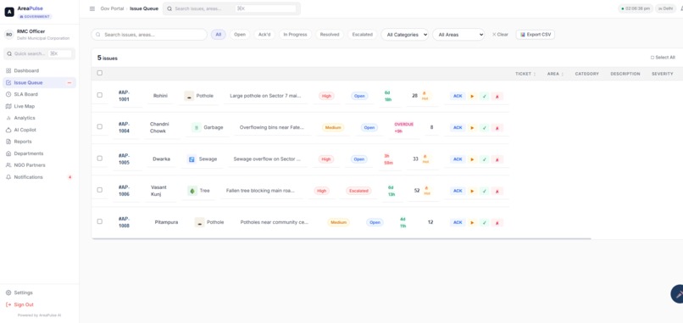683x323 pixels.
Task: Start progress on AP-1006 play icon
Action: (472, 191)
